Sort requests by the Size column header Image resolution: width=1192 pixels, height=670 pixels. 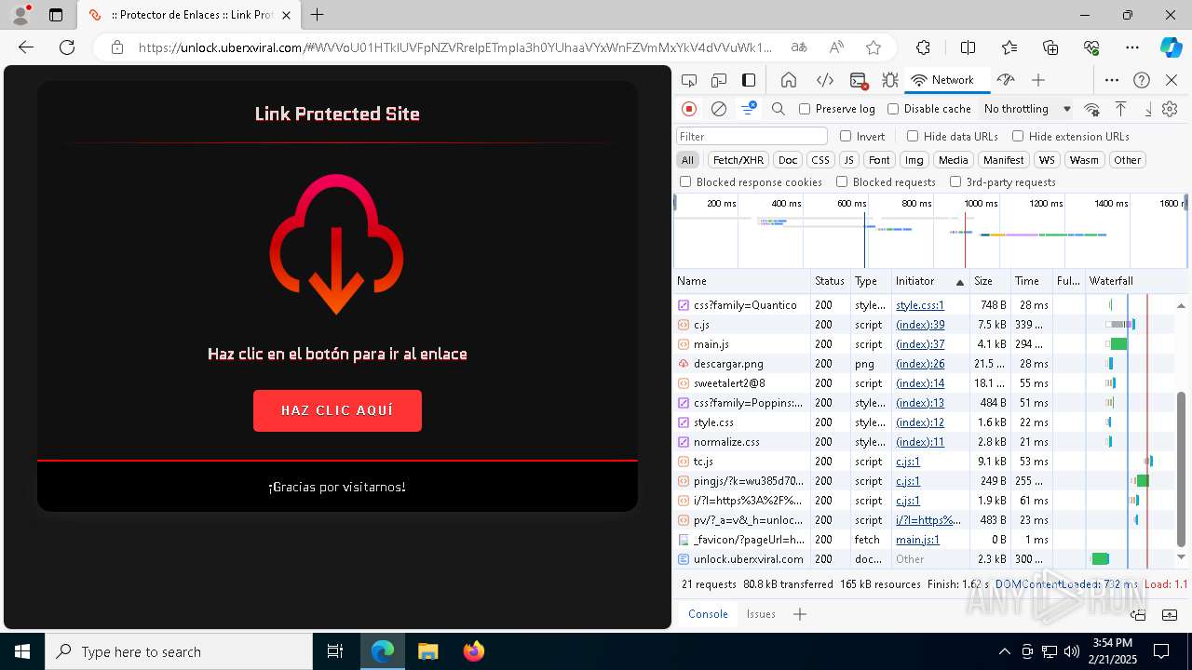point(990,281)
